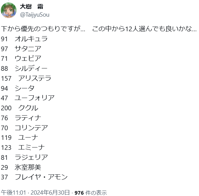
Task: Click the list line 123 エミーナ
Action: 23,147
